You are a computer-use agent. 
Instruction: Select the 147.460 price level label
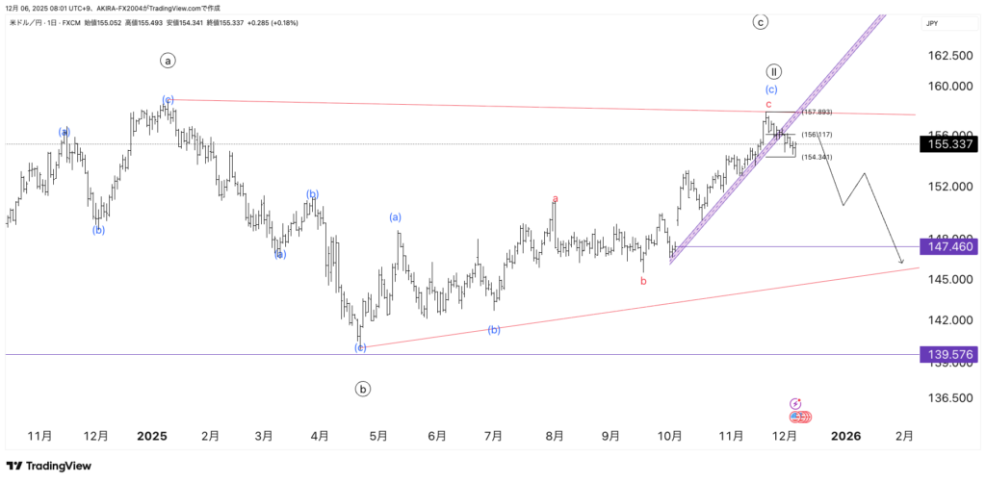click(947, 246)
